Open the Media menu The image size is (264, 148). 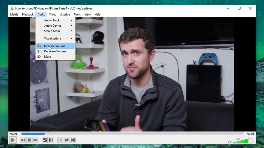[x=14, y=14]
